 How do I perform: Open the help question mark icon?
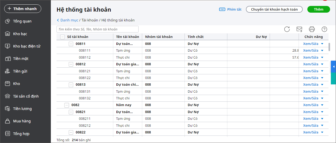pos(324,29)
